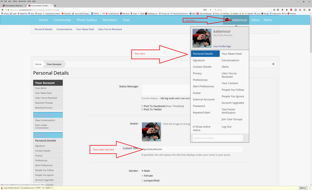Open the Inbox dropdown in navigation bar
Viewport: 312px width, 190px height.
pos(255,20)
